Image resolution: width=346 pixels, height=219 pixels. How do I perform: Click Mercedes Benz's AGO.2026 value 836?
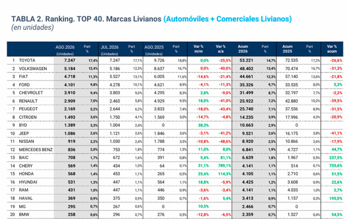pos(72,149)
